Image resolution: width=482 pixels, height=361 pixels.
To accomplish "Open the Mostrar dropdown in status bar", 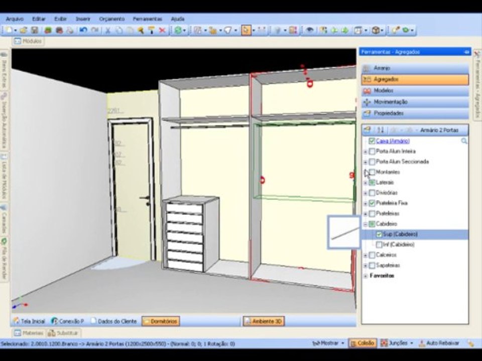I will tap(328, 343).
